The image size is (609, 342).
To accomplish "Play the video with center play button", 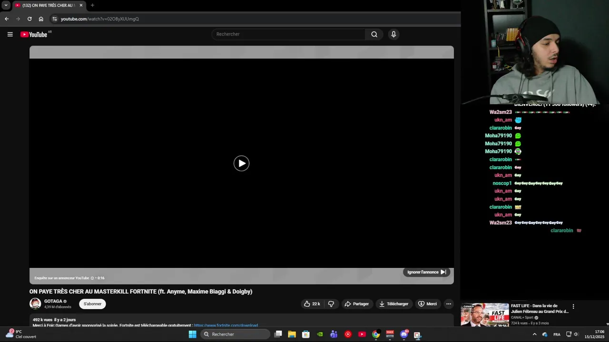I will click(241, 163).
